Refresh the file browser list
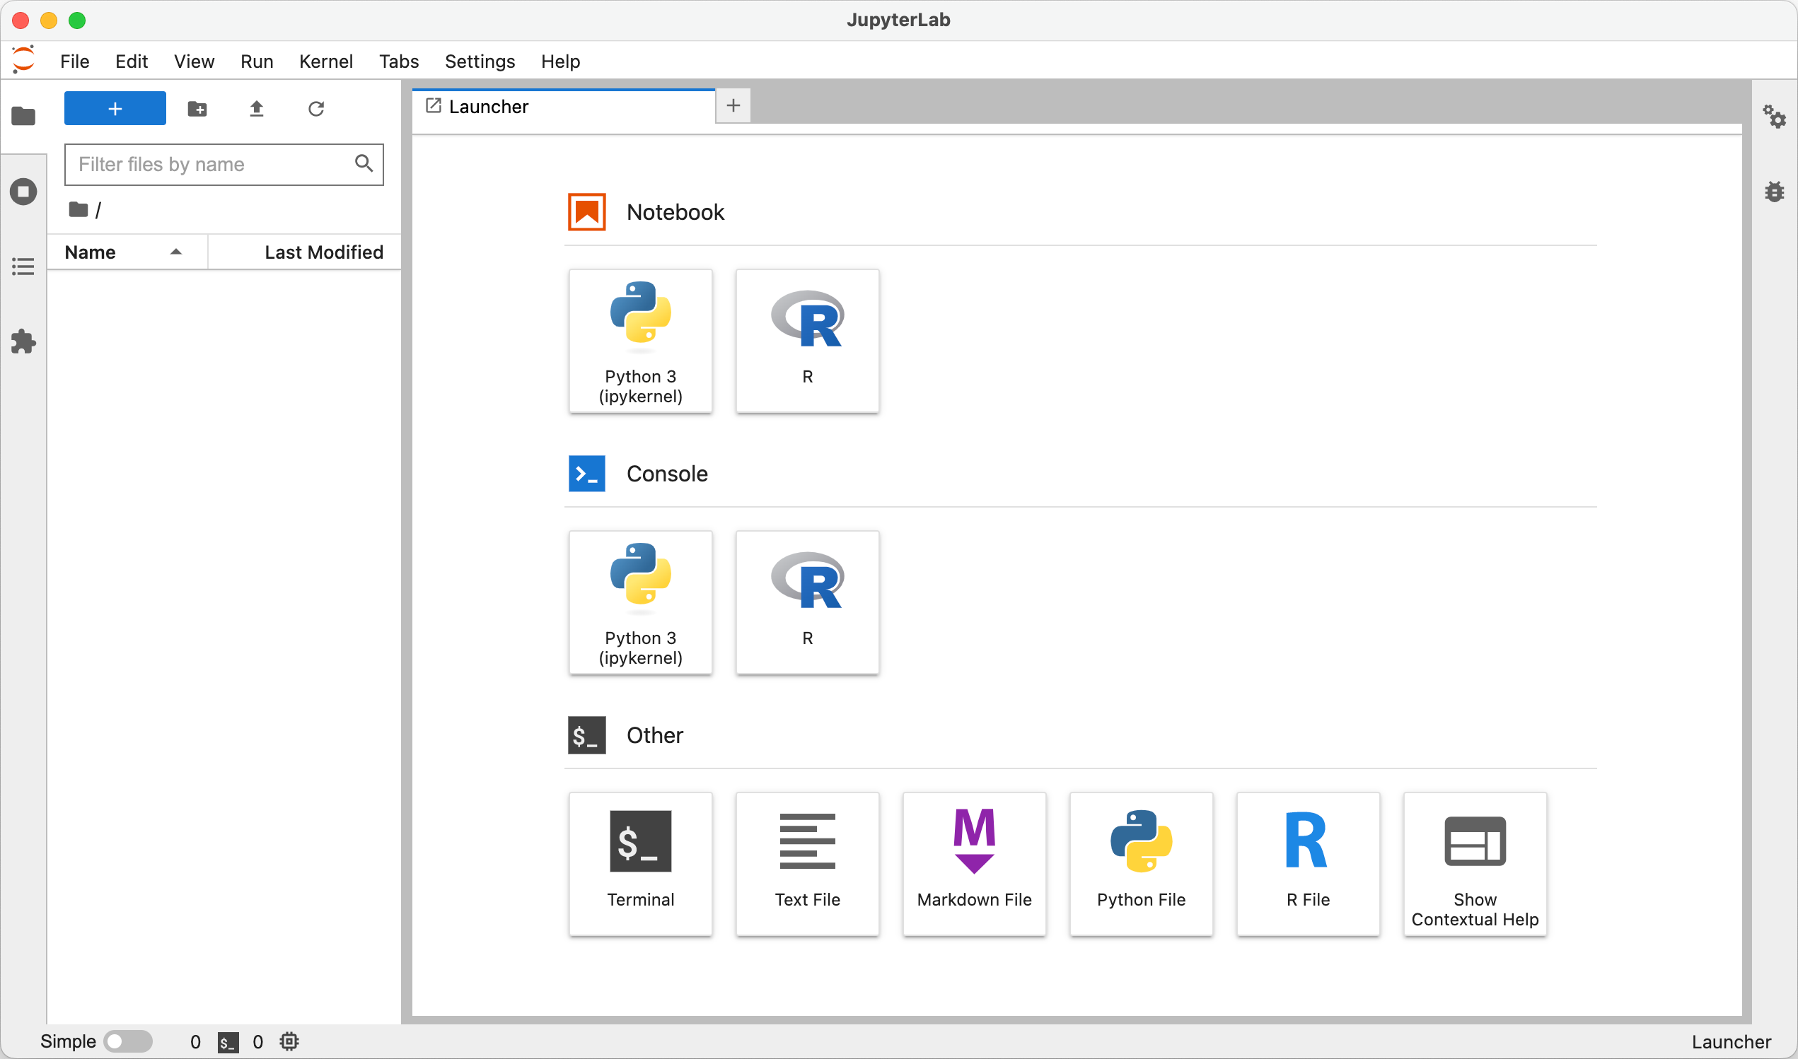The width and height of the screenshot is (1798, 1059). (x=316, y=108)
